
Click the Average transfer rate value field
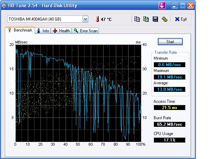click(x=169, y=89)
